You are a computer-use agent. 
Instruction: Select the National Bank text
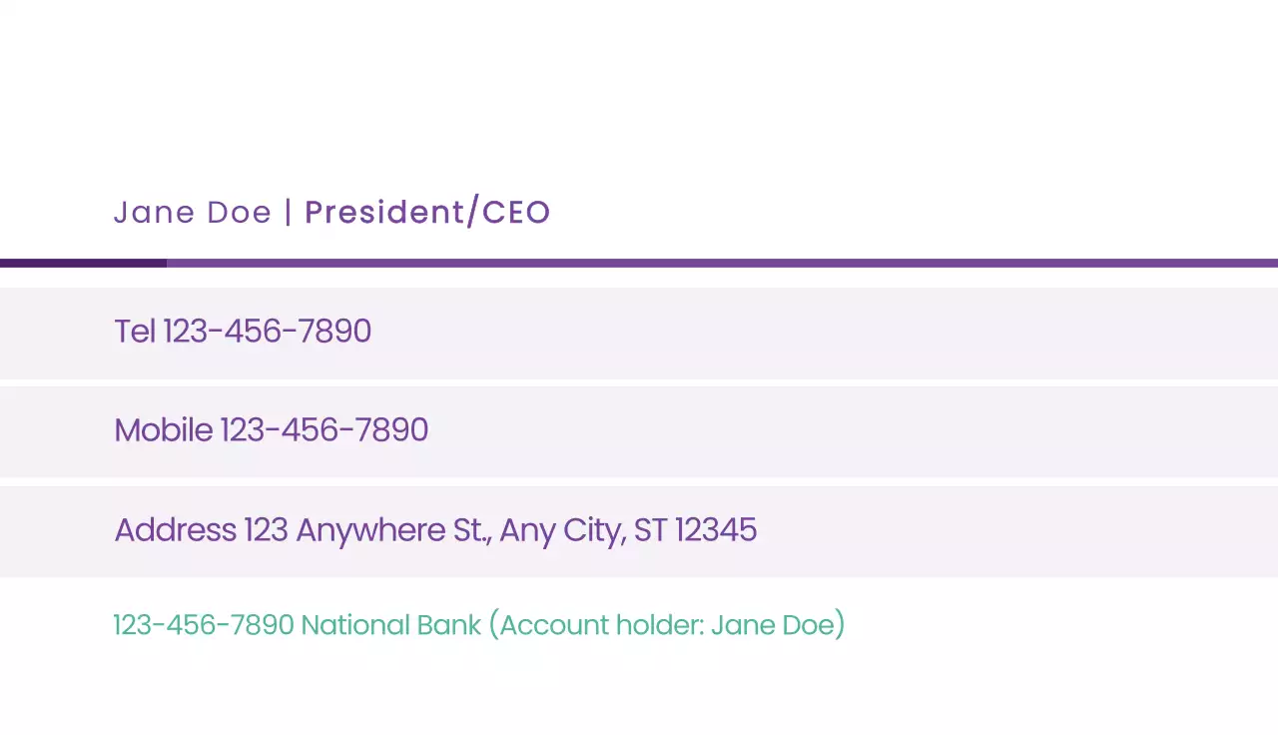390,625
